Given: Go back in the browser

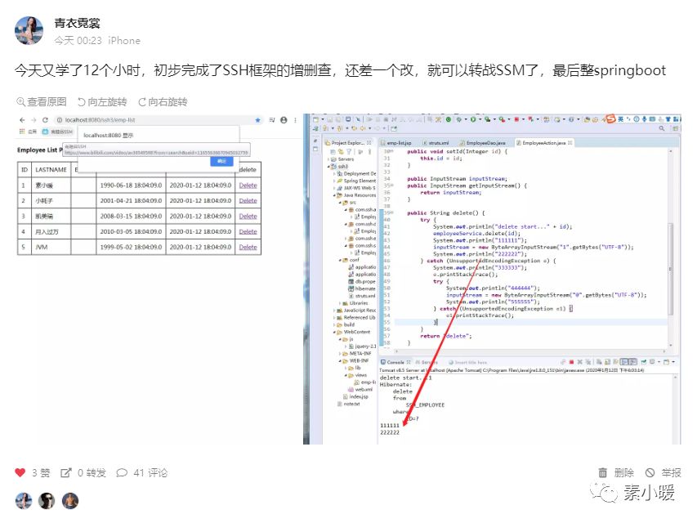Looking at the screenshot, I should pos(22,120).
